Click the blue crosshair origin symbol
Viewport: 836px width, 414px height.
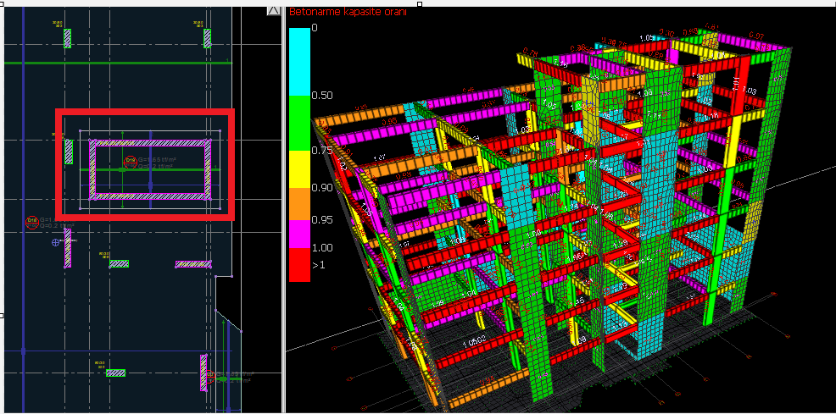point(56,243)
